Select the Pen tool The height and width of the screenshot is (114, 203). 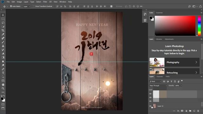(x=3, y=69)
